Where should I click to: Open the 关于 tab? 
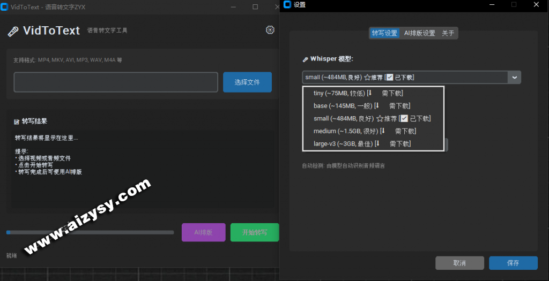[448, 33]
